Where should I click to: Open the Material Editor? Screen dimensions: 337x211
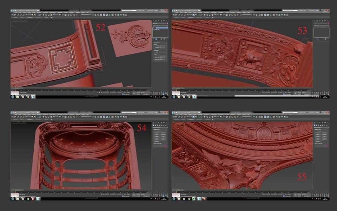point(115,15)
